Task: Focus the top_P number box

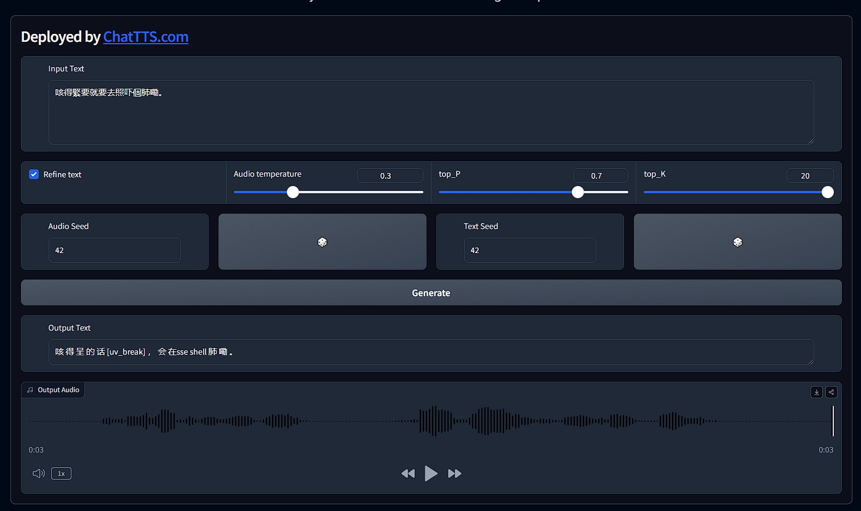Action: 600,175
